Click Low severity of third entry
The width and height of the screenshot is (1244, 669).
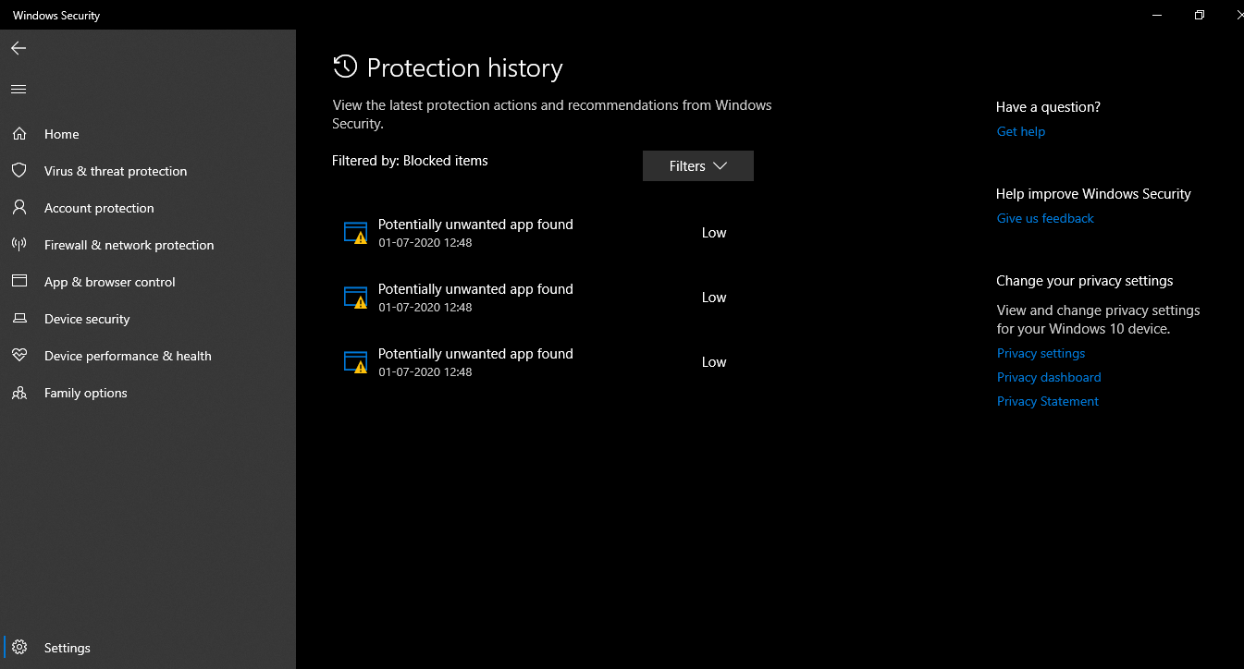pos(714,362)
